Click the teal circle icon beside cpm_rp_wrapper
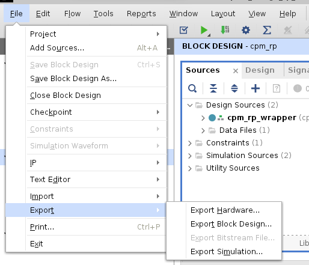 [212, 118]
